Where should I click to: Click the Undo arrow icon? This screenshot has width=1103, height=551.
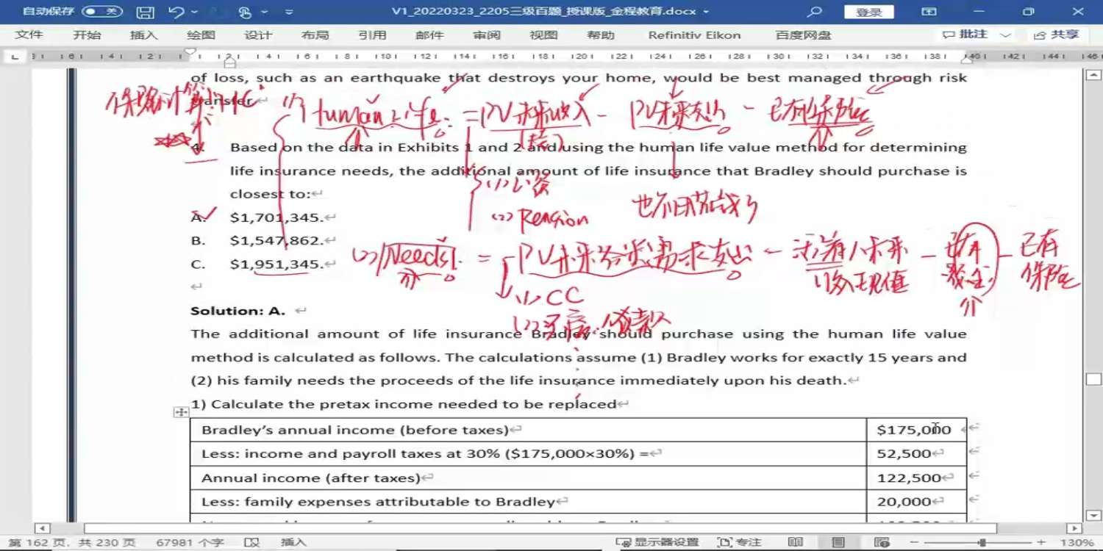tap(175, 12)
